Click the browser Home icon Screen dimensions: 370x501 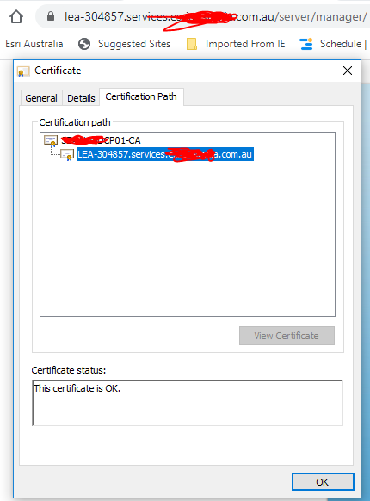point(16,16)
